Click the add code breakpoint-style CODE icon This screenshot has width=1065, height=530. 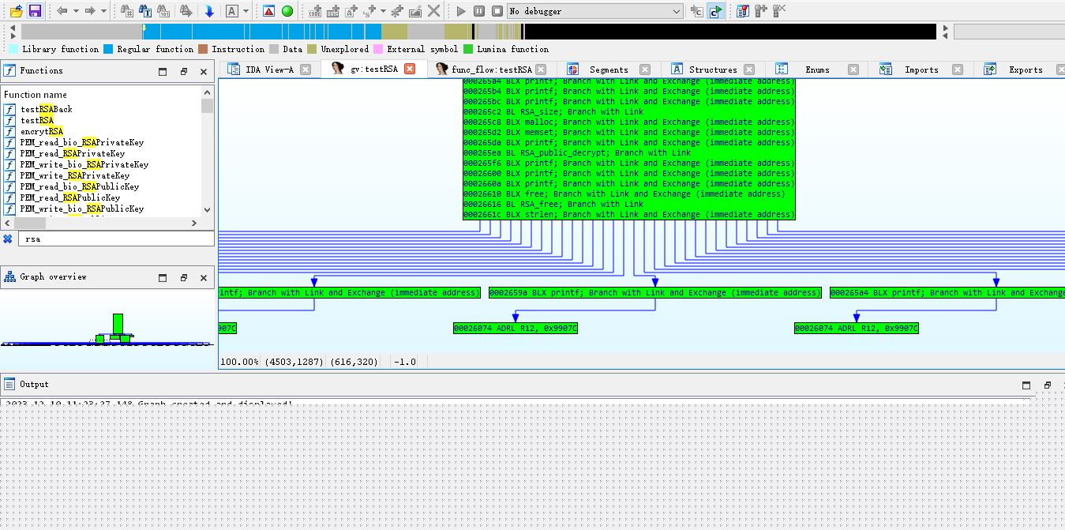(x=315, y=11)
